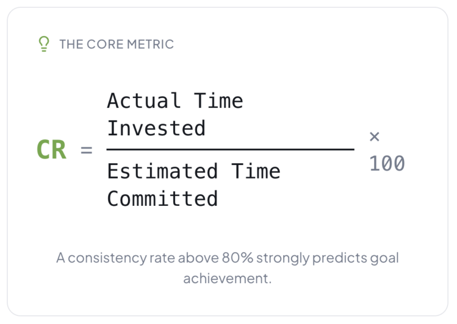Click the phrase "consistency rate" in the caption

coord(112,258)
